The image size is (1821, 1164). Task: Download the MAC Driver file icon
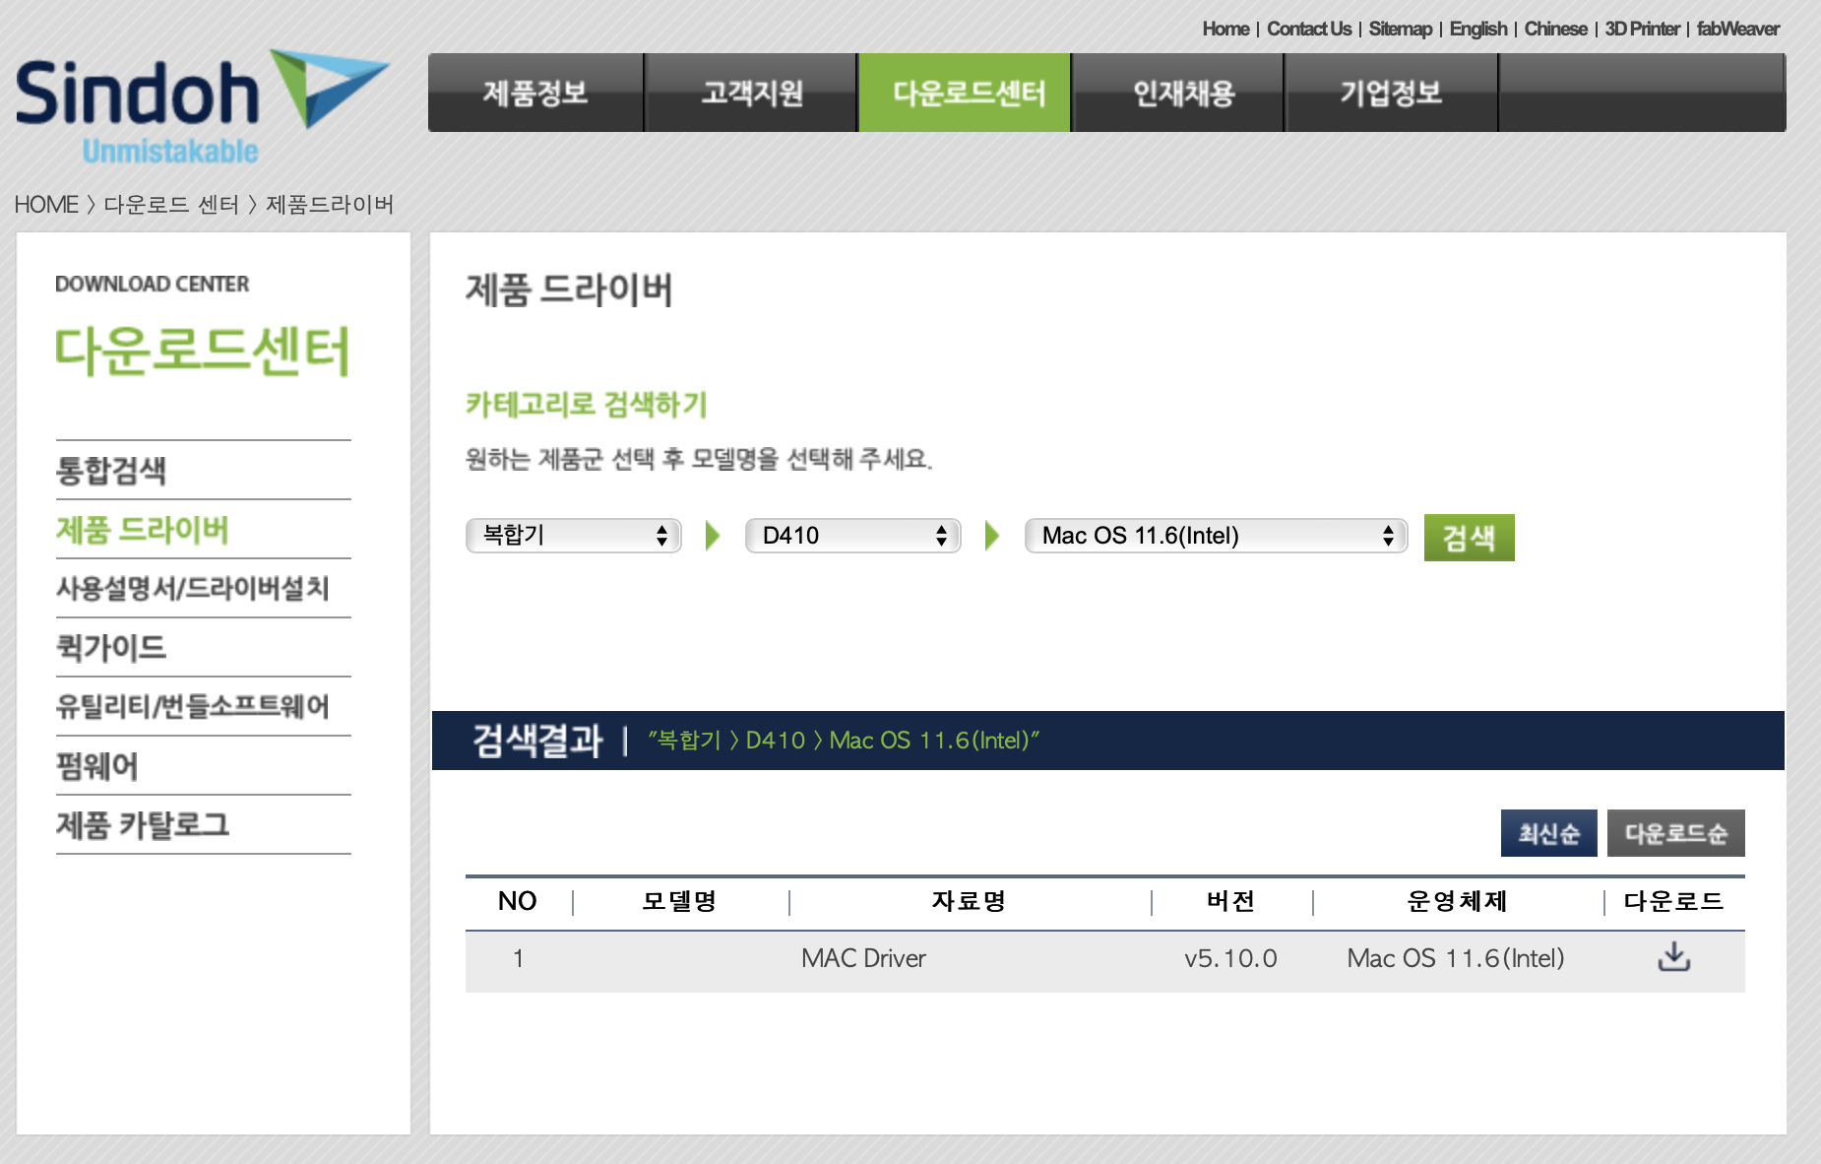click(1673, 957)
